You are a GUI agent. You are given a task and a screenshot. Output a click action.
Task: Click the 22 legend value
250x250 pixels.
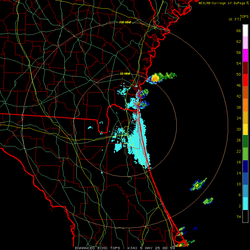point(239,151)
